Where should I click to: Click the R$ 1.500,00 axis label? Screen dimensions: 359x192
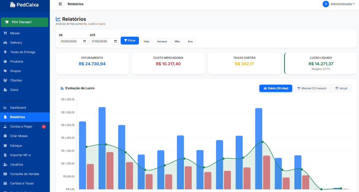[x=68, y=151]
